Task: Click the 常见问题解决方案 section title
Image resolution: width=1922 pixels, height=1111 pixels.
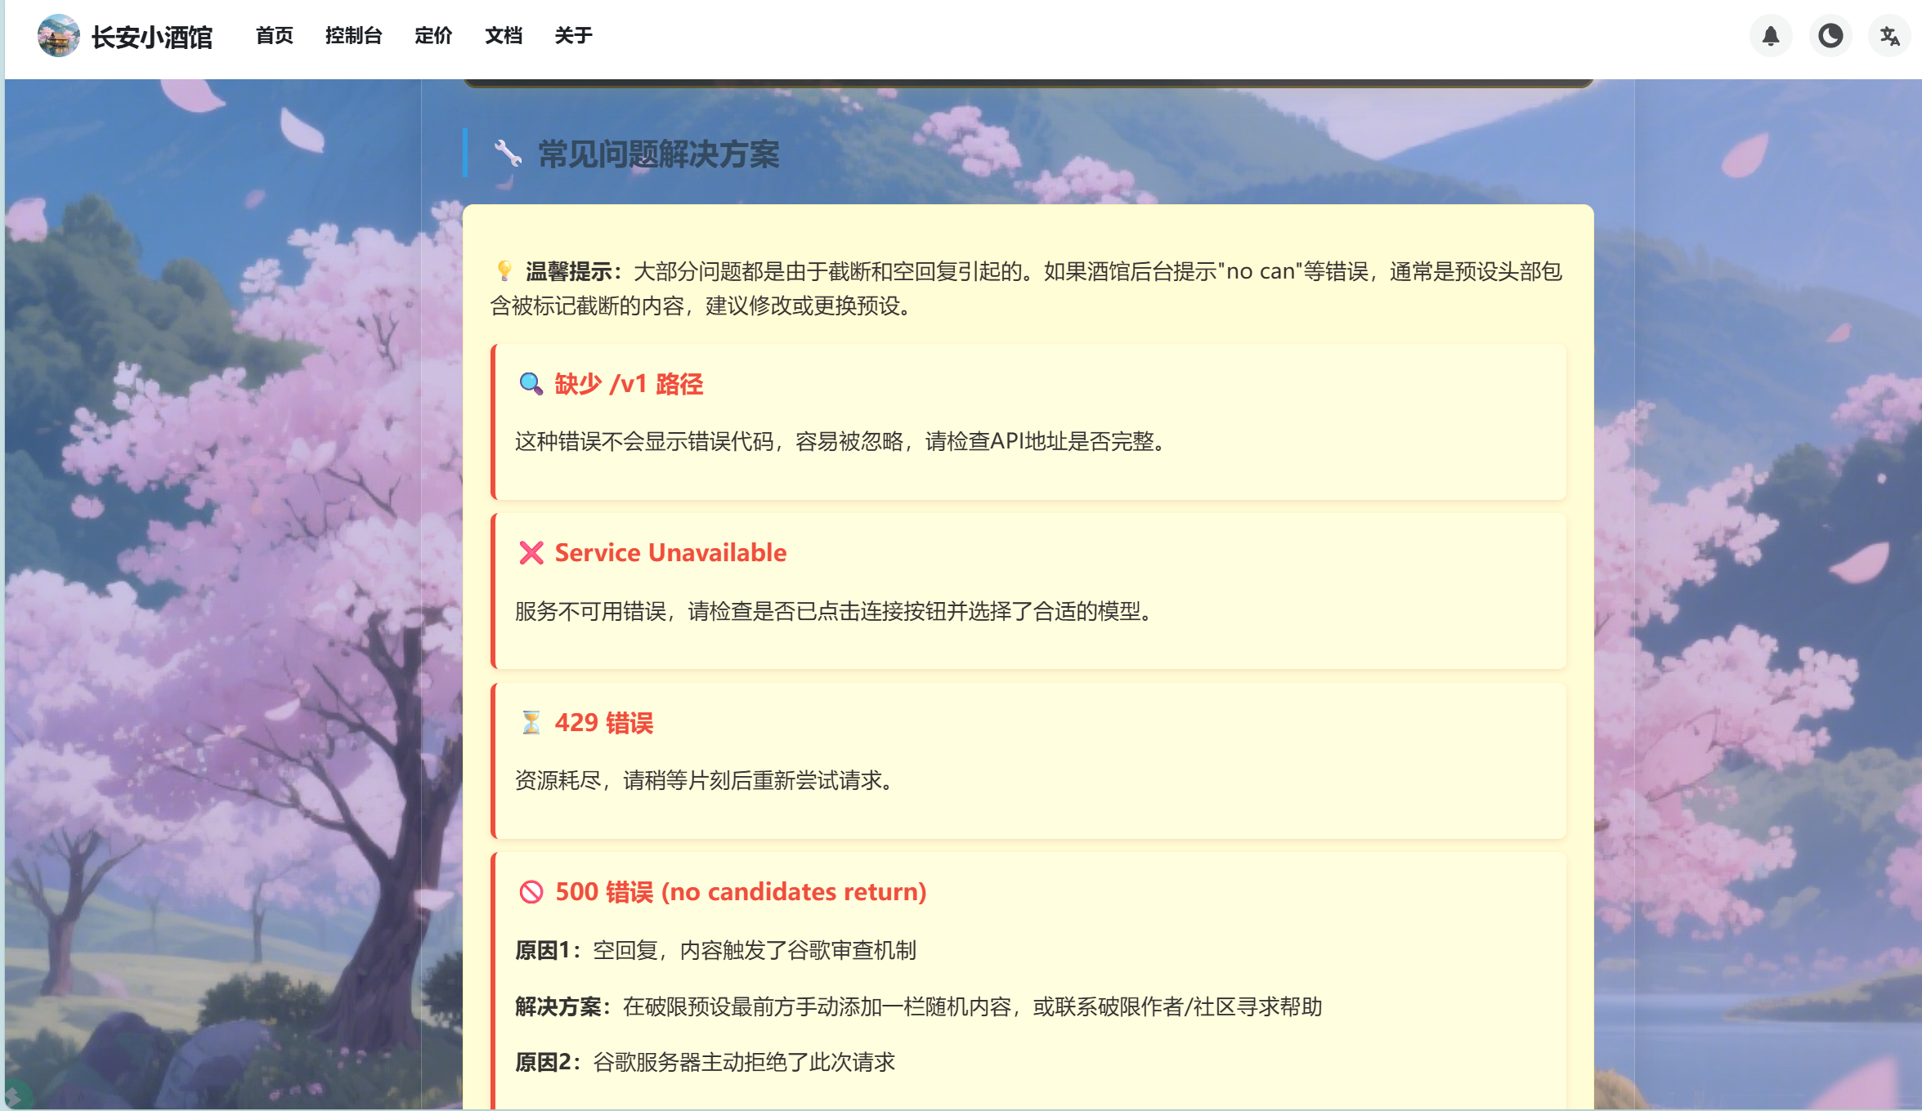Action: [x=658, y=154]
